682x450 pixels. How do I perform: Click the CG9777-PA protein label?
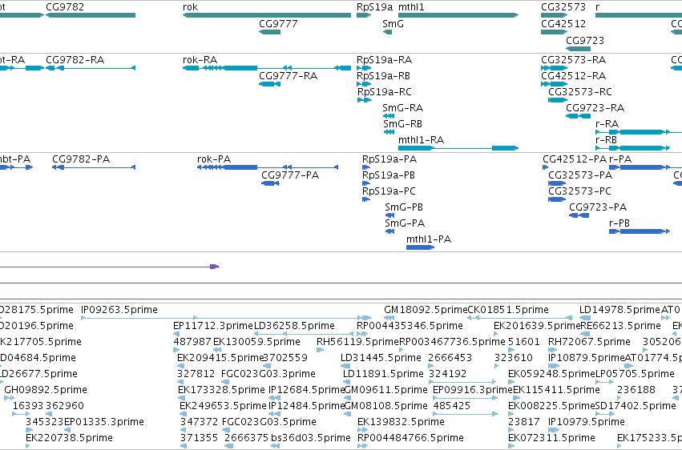pos(290,175)
